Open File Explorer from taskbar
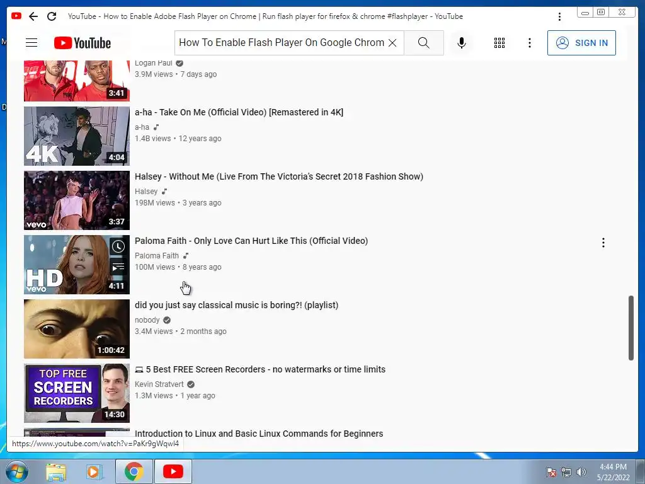 (x=56, y=471)
